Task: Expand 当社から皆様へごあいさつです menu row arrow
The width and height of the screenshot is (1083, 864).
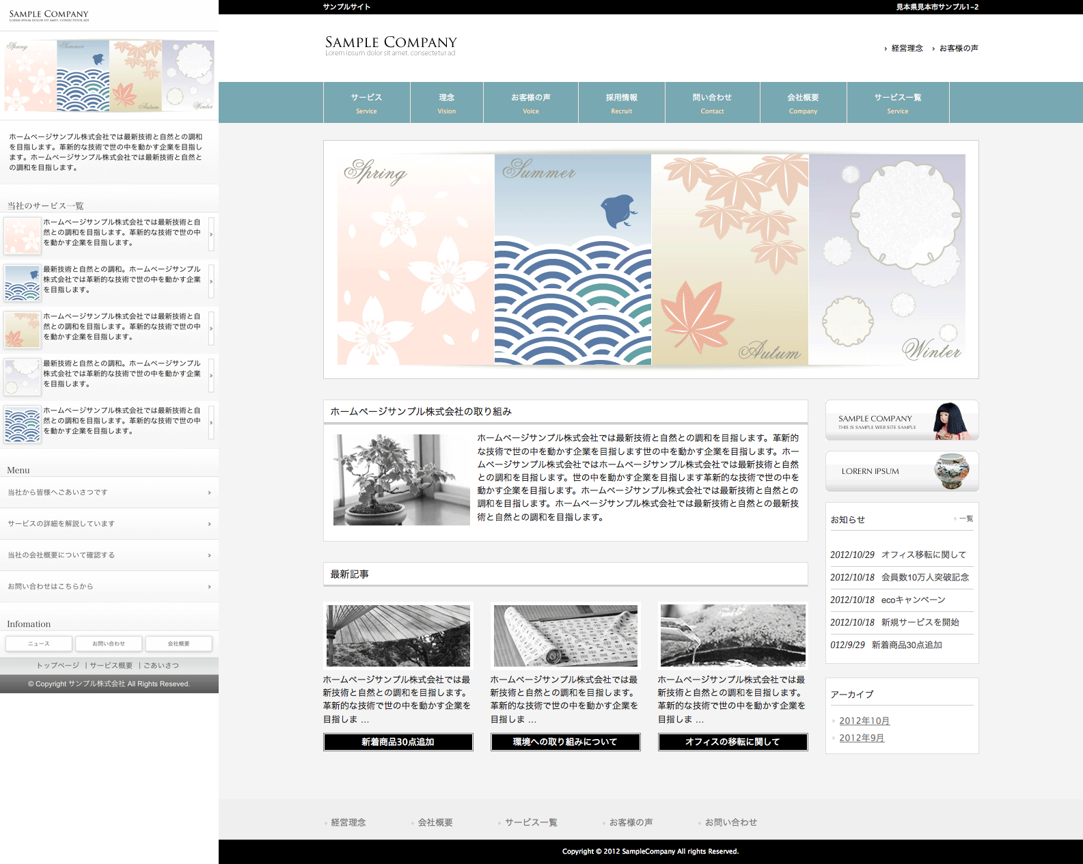Action: (x=209, y=492)
